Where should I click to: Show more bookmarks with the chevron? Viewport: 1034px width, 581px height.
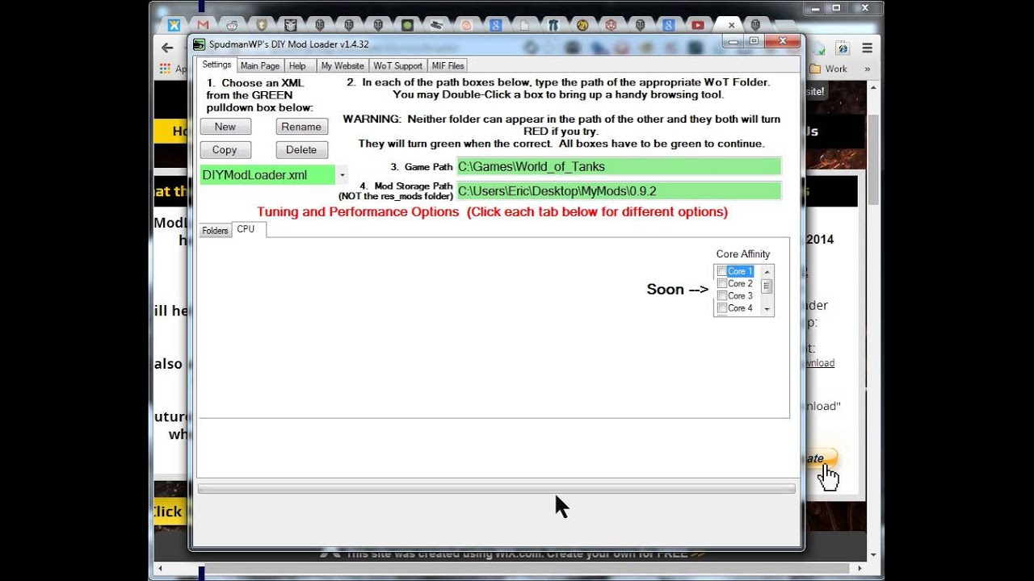click(x=868, y=69)
